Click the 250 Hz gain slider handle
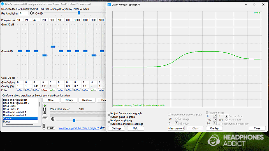The width and height of the screenshot is (269, 151). (45, 55)
